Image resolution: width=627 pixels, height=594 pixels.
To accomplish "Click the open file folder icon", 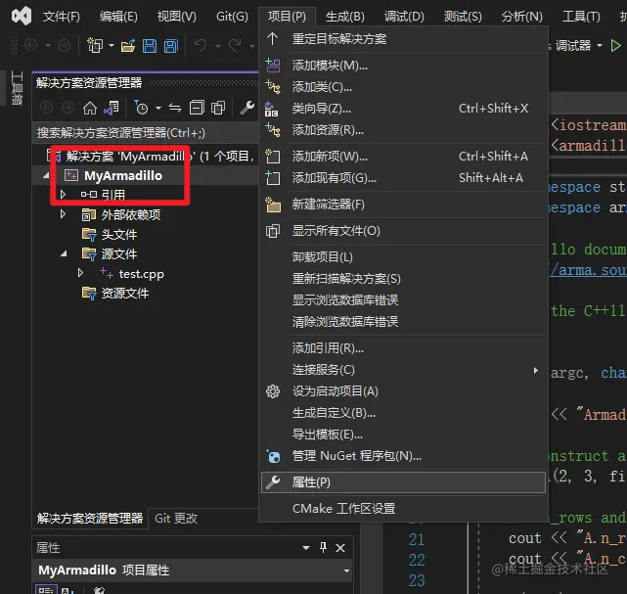I will [x=128, y=46].
